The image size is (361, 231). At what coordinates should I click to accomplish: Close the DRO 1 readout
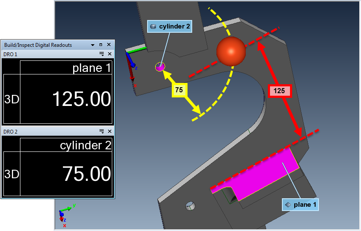coord(110,54)
